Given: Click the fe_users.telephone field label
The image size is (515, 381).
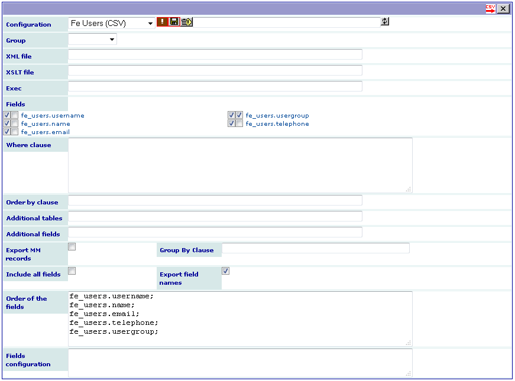Looking at the screenshot, I should point(277,123).
